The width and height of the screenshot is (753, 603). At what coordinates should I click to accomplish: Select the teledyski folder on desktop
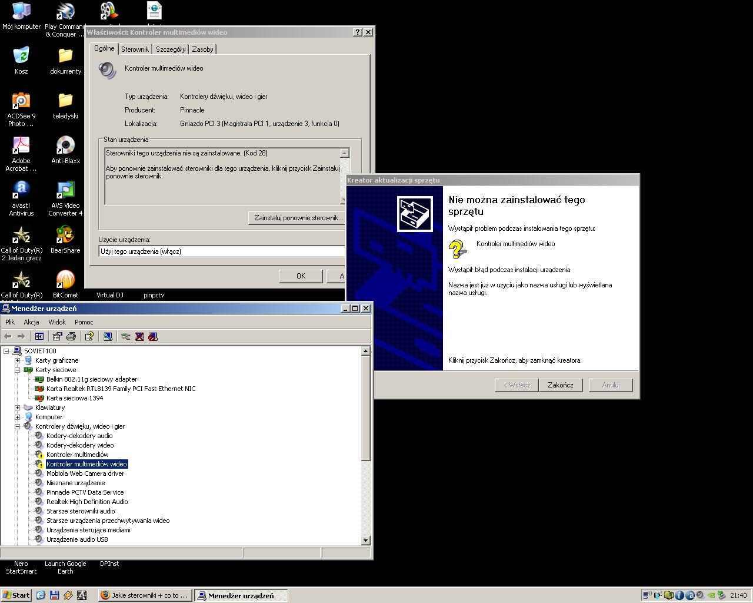coord(65,105)
